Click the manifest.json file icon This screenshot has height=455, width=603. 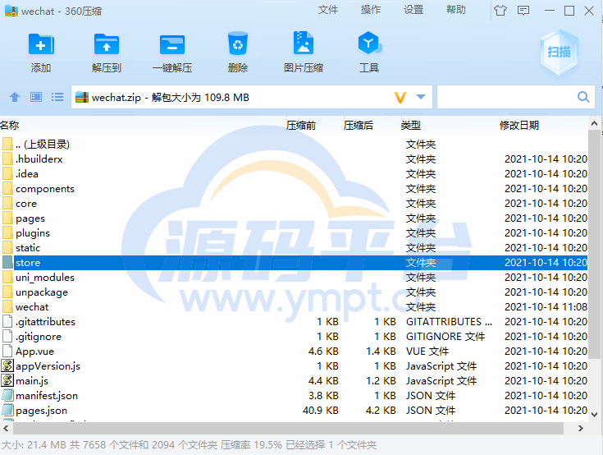point(7,395)
